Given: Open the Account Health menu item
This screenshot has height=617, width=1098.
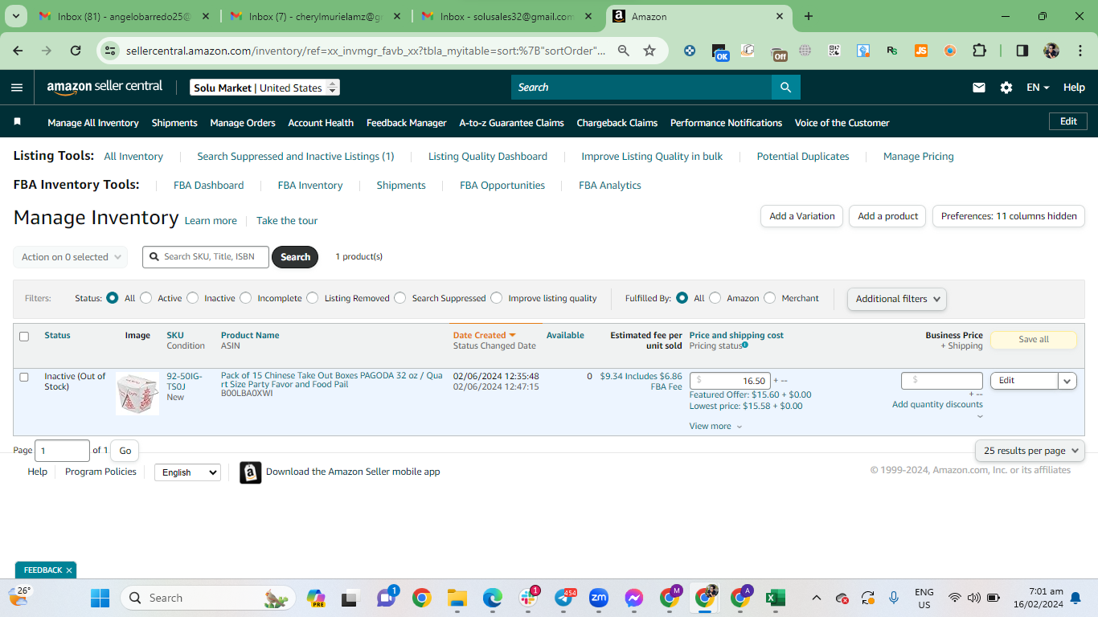Looking at the screenshot, I should [x=321, y=123].
